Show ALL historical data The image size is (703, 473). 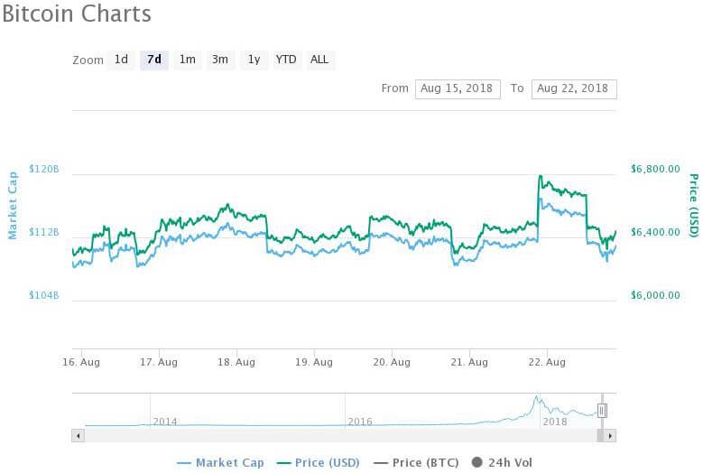(319, 60)
